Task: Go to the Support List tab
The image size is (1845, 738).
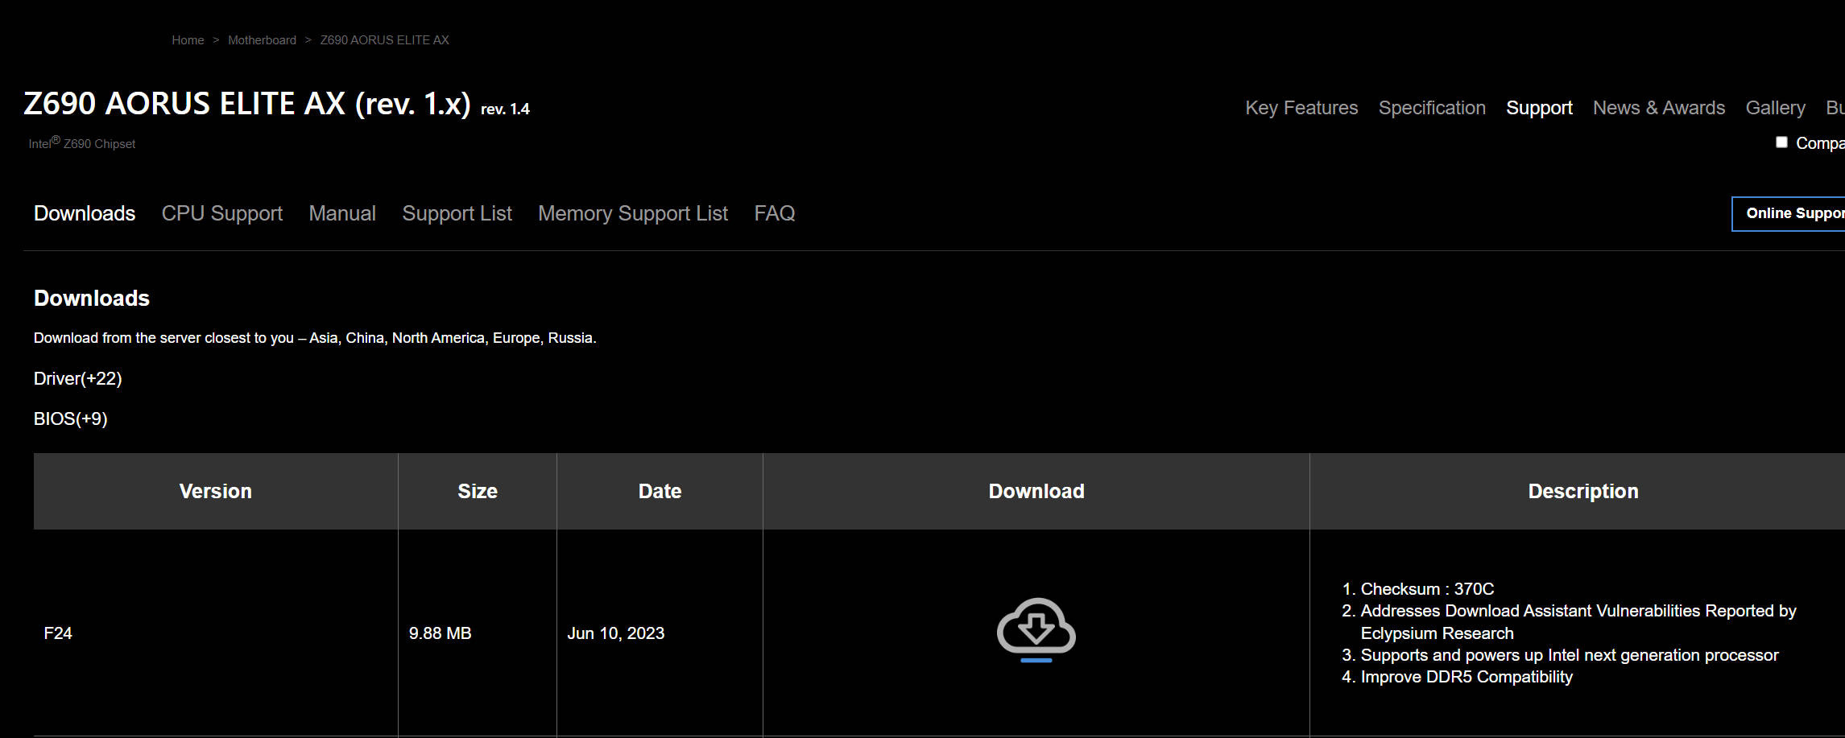Action: coord(457,213)
